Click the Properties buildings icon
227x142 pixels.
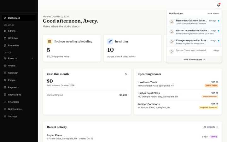(x=5, y=45)
